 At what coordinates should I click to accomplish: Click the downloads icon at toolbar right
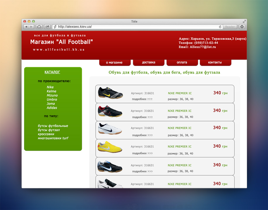242,27
